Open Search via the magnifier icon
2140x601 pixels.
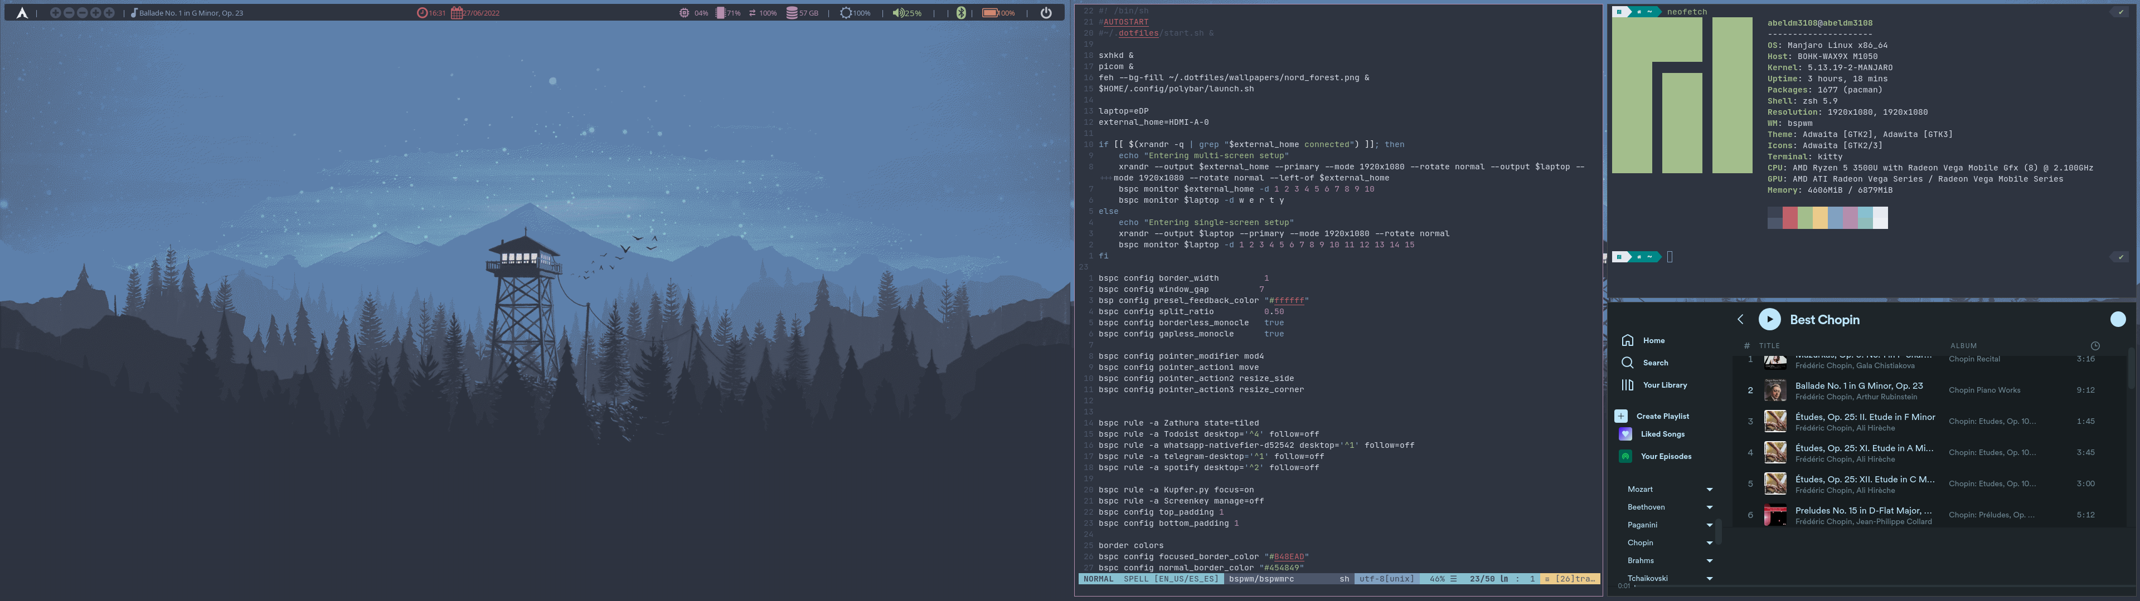(1627, 363)
